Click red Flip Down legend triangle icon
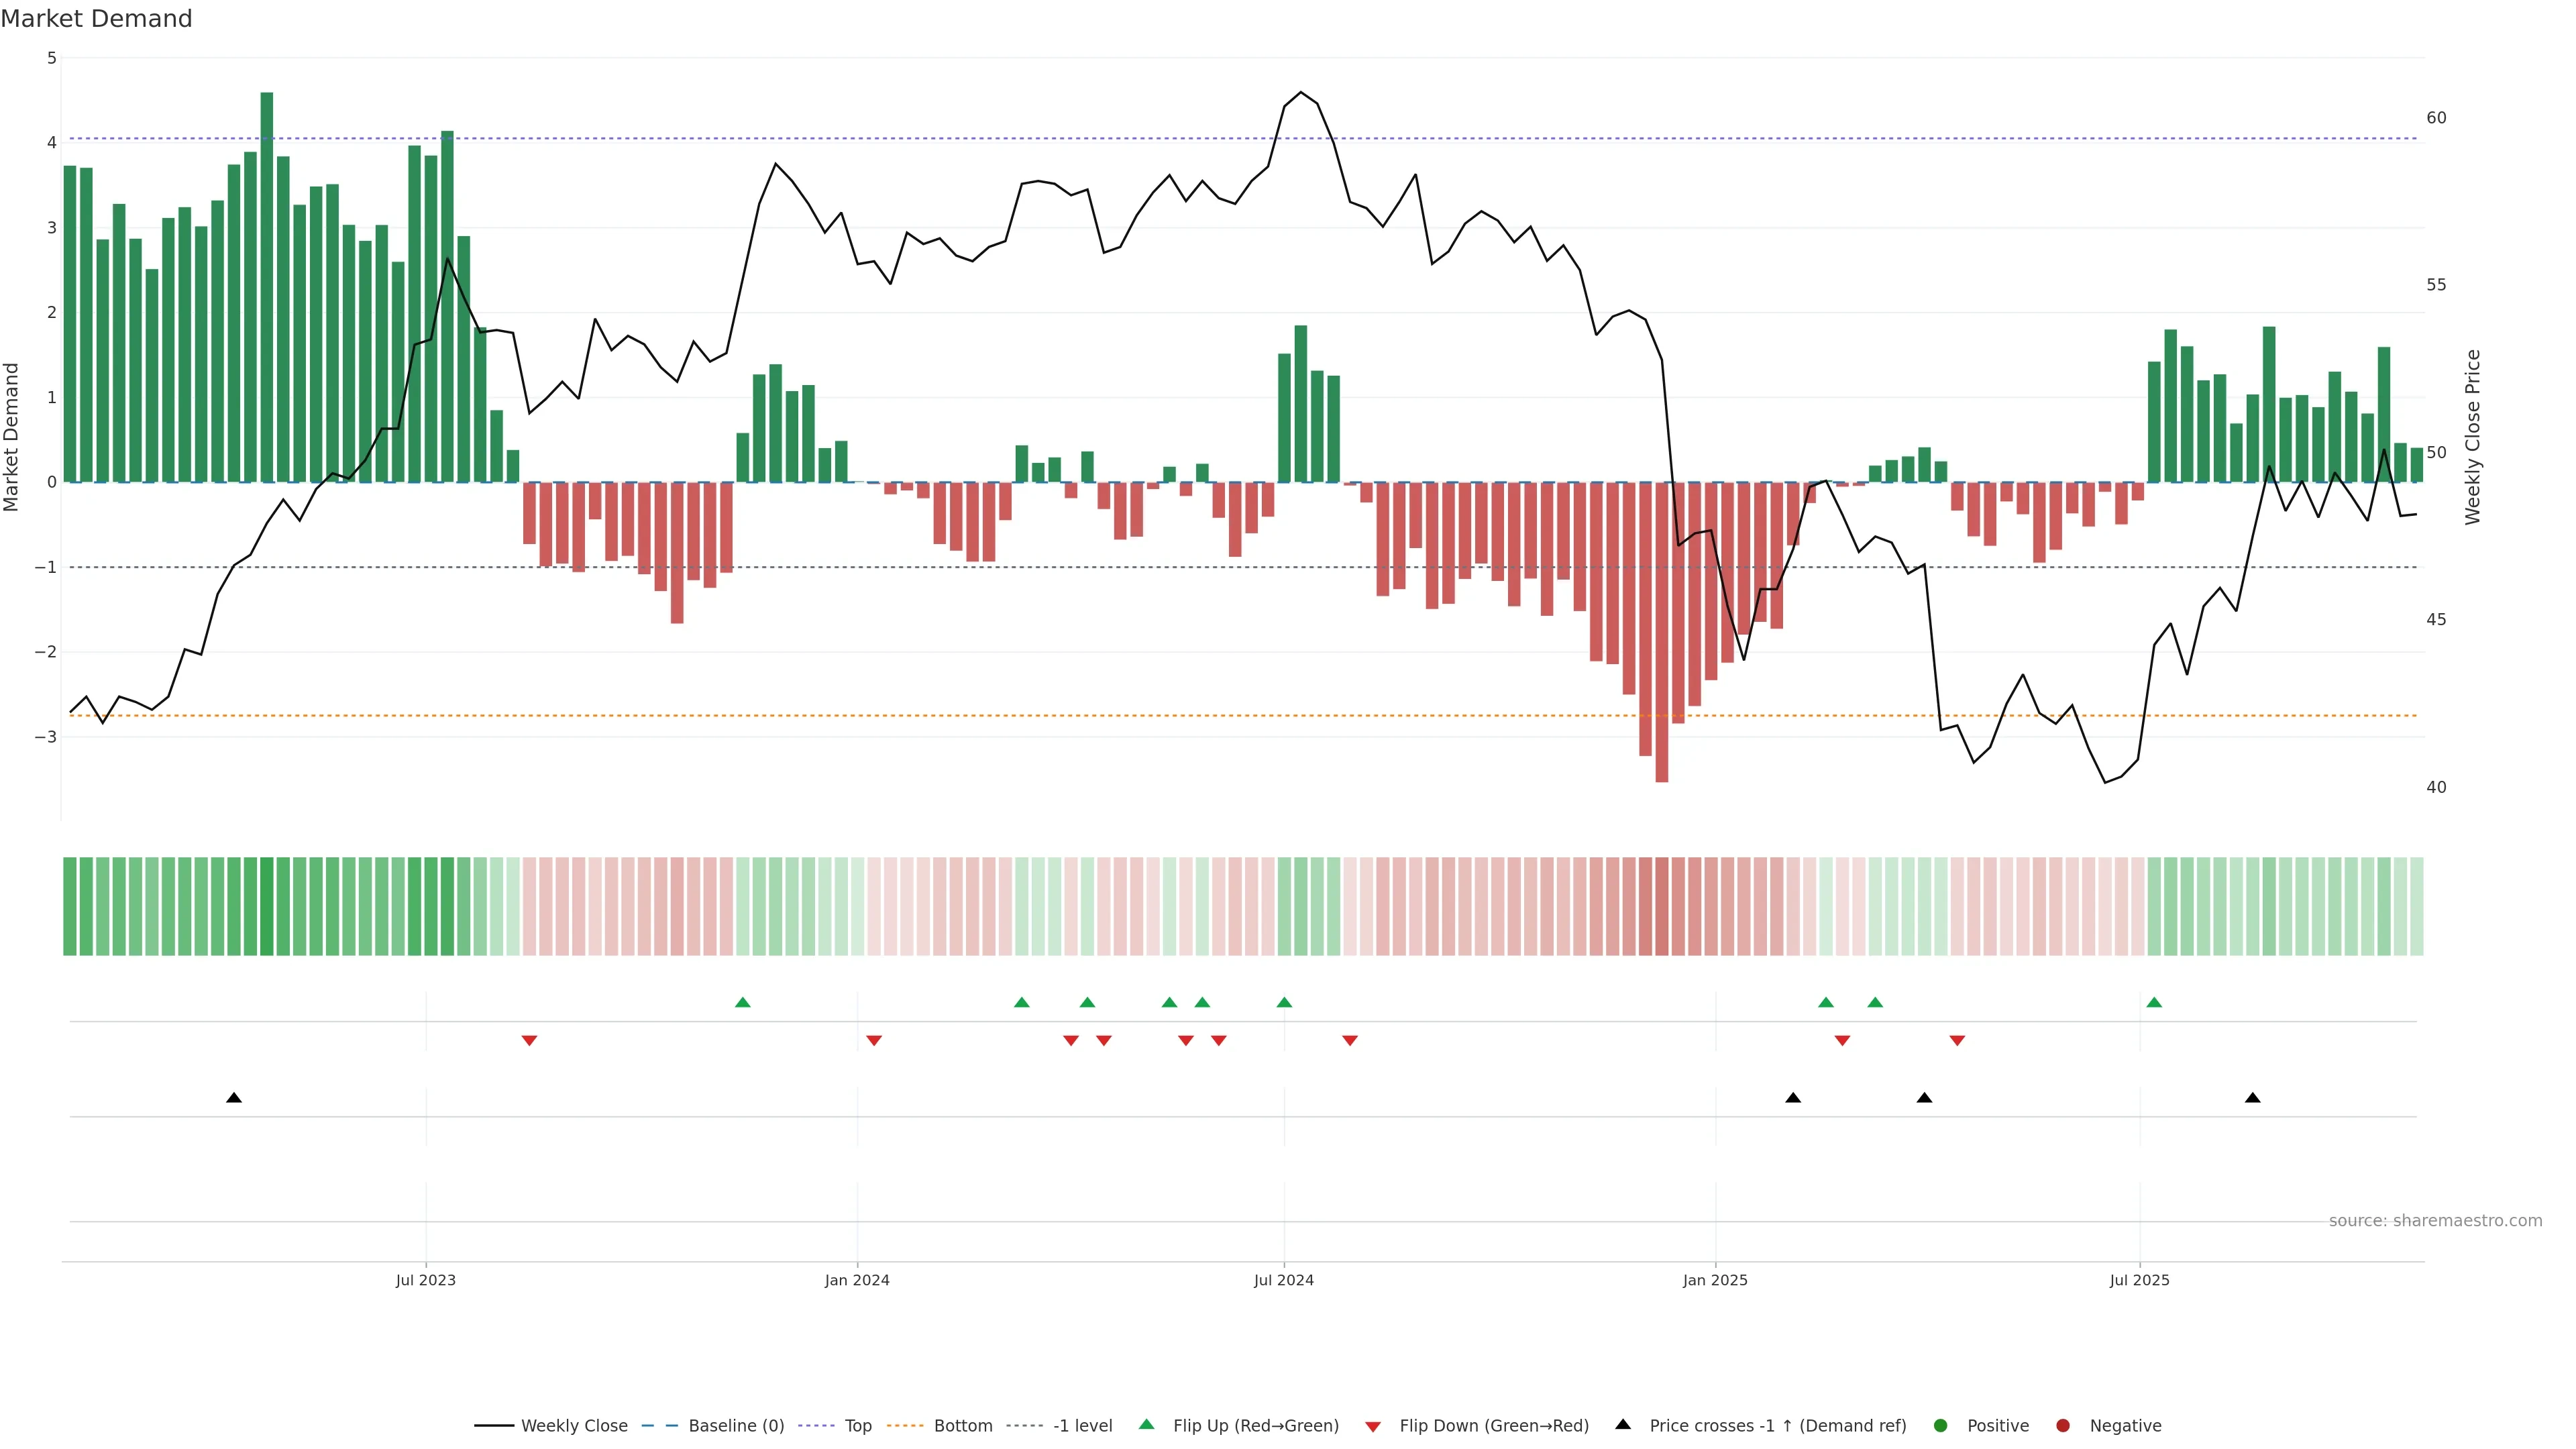 [1373, 1426]
